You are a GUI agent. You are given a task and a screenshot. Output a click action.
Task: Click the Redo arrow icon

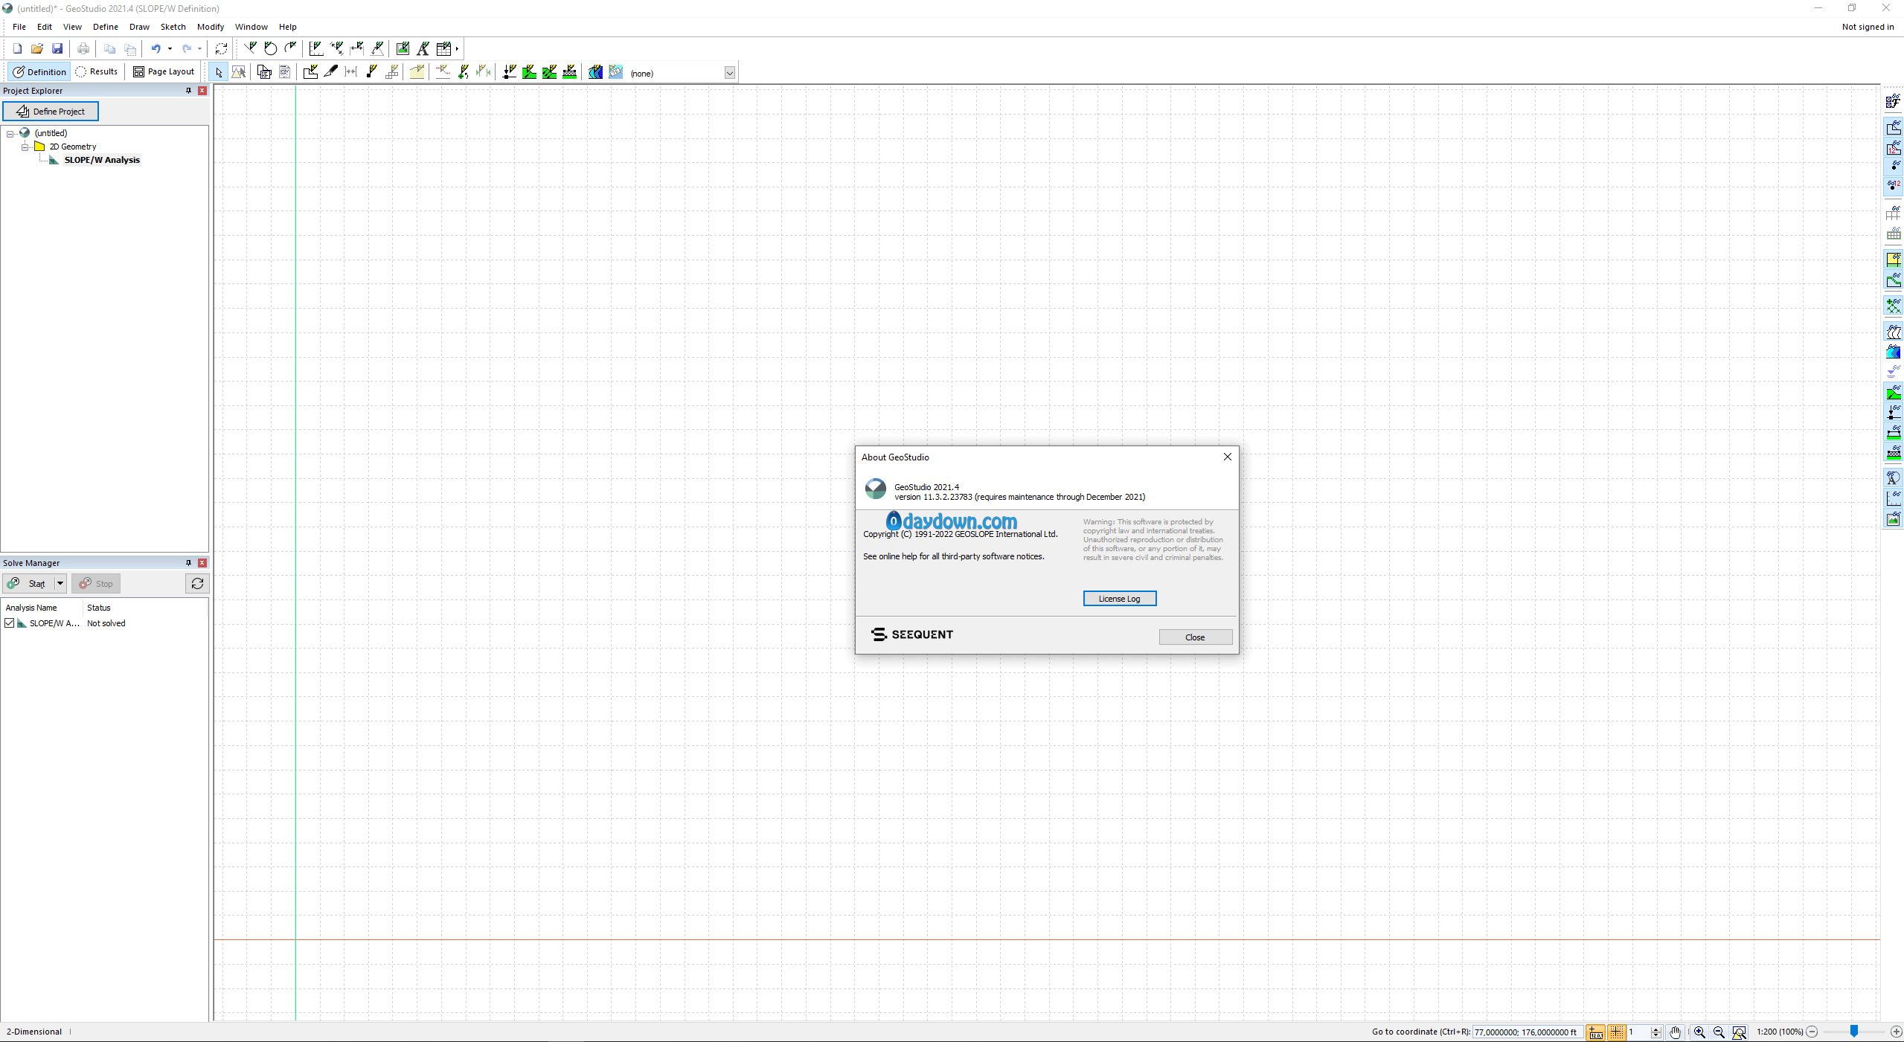click(x=187, y=48)
